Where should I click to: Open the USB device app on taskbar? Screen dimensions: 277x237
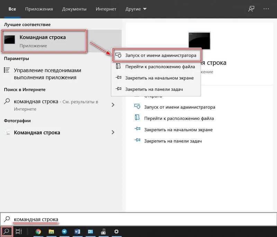click(103, 231)
